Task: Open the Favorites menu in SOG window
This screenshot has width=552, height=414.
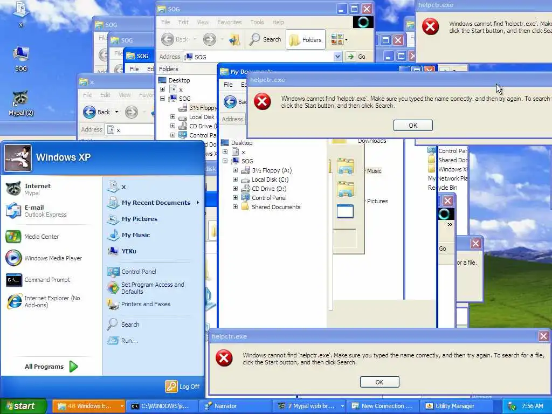Action: coord(230,22)
